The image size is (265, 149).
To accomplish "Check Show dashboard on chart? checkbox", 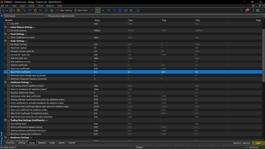I will pyautogui.click(x=9, y=38).
